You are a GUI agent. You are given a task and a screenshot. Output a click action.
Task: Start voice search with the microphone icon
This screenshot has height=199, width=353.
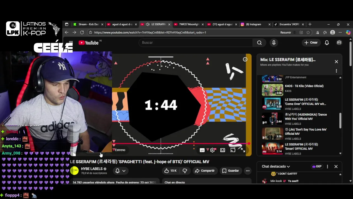pyautogui.click(x=274, y=43)
